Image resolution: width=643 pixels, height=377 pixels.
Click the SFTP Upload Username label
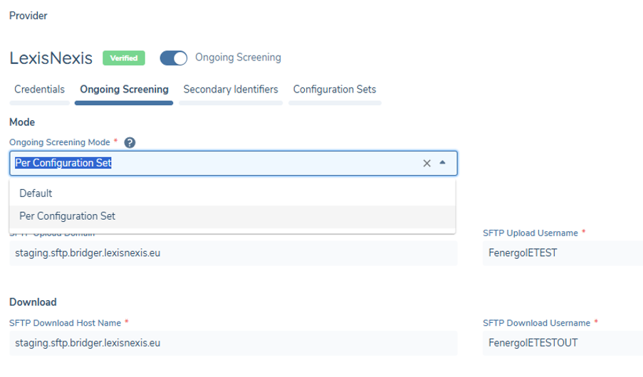[x=530, y=233]
